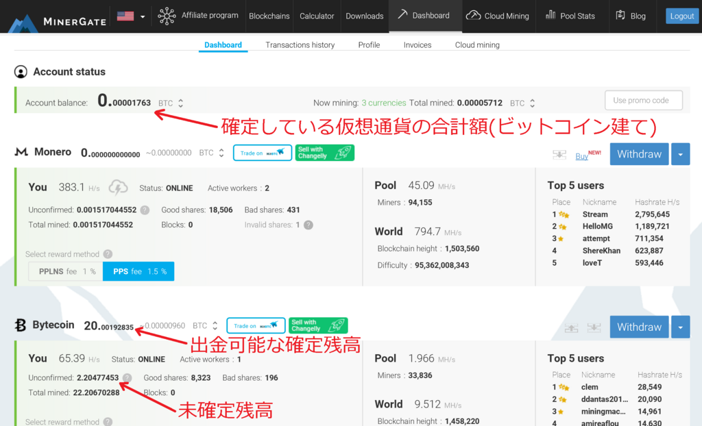Click Bytecoin Withdraw button
Viewport: 702px width, 426px height.
point(639,327)
